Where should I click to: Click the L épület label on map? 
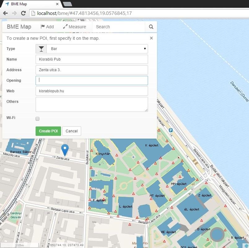point(126,206)
